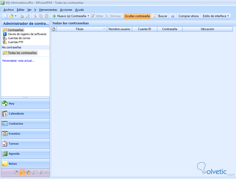The image size is (236, 179).
Task: Click the Eliminar toolbar button
Action: tap(113, 16)
